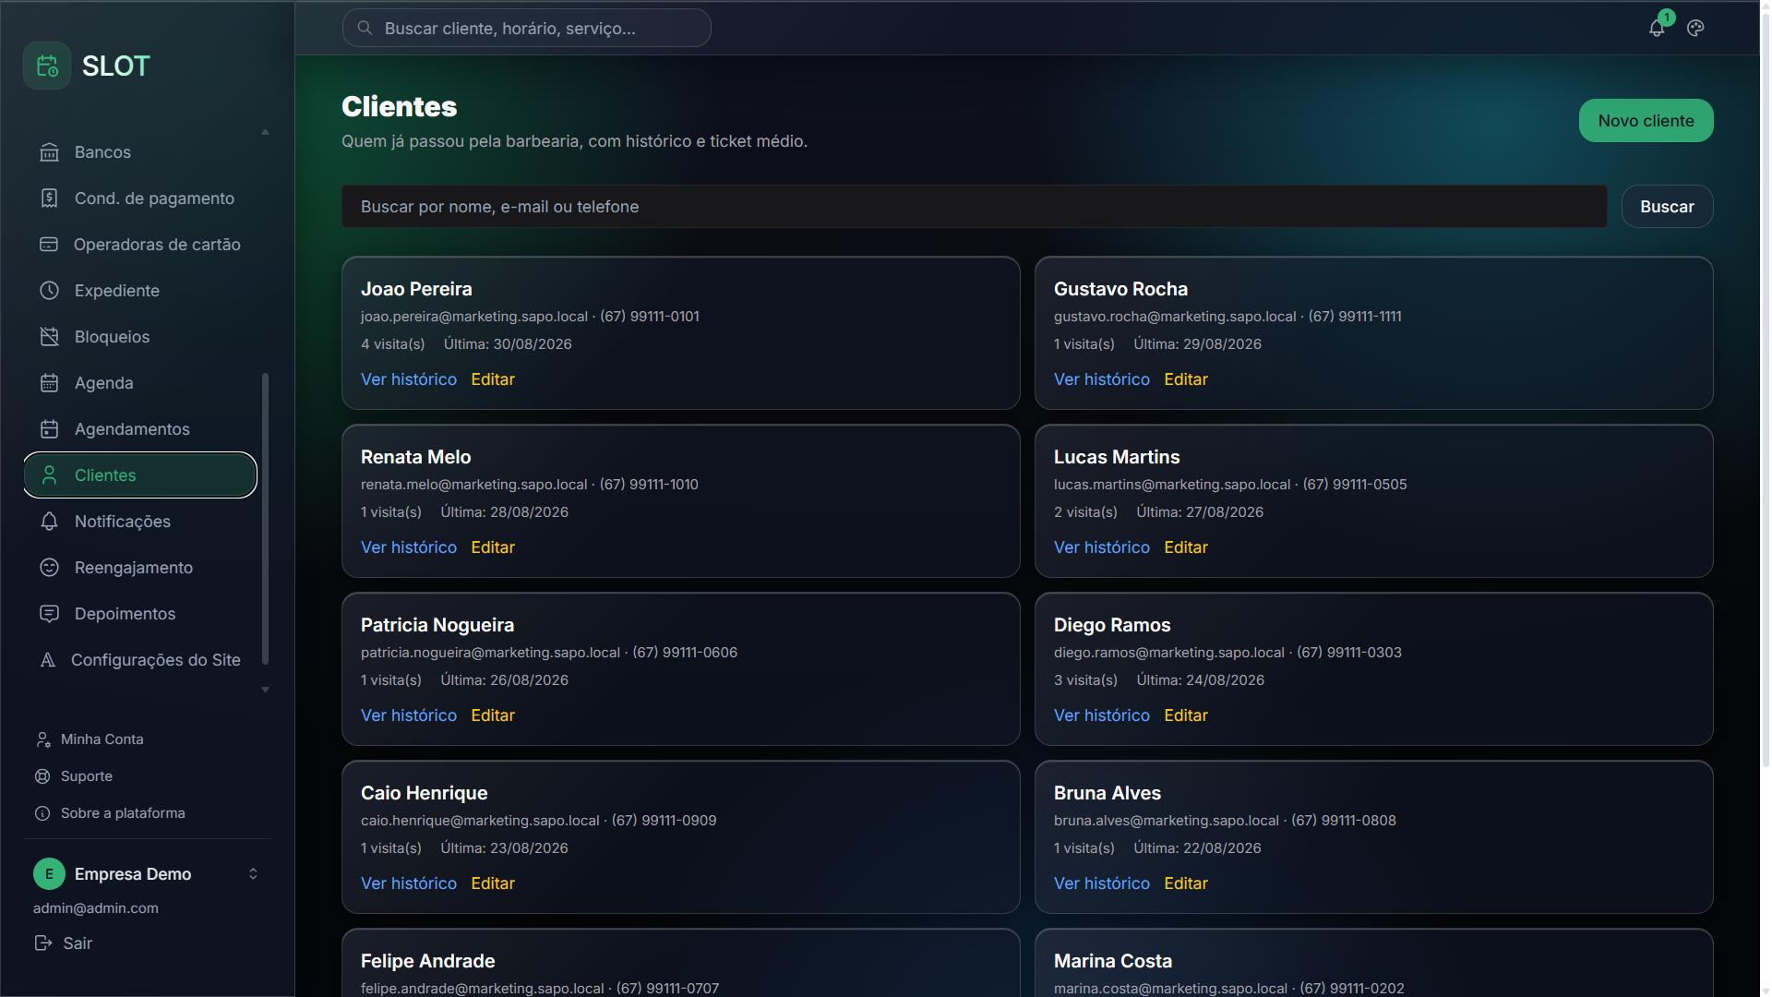Go to the Reengajamento menu entry
The image size is (1772, 997).
click(140, 568)
